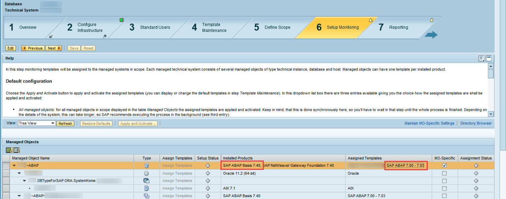Click the warning triangle on Reporting step
Image resolution: width=506 pixels, height=199 pixels.
pos(431,20)
